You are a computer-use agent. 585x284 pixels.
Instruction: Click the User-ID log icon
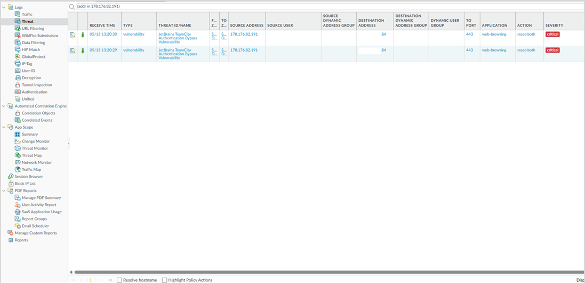tap(18, 71)
